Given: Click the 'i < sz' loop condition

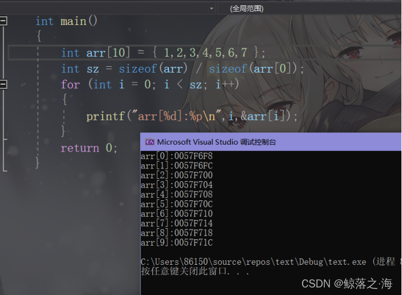Looking at the screenshot, I should [x=183, y=84].
